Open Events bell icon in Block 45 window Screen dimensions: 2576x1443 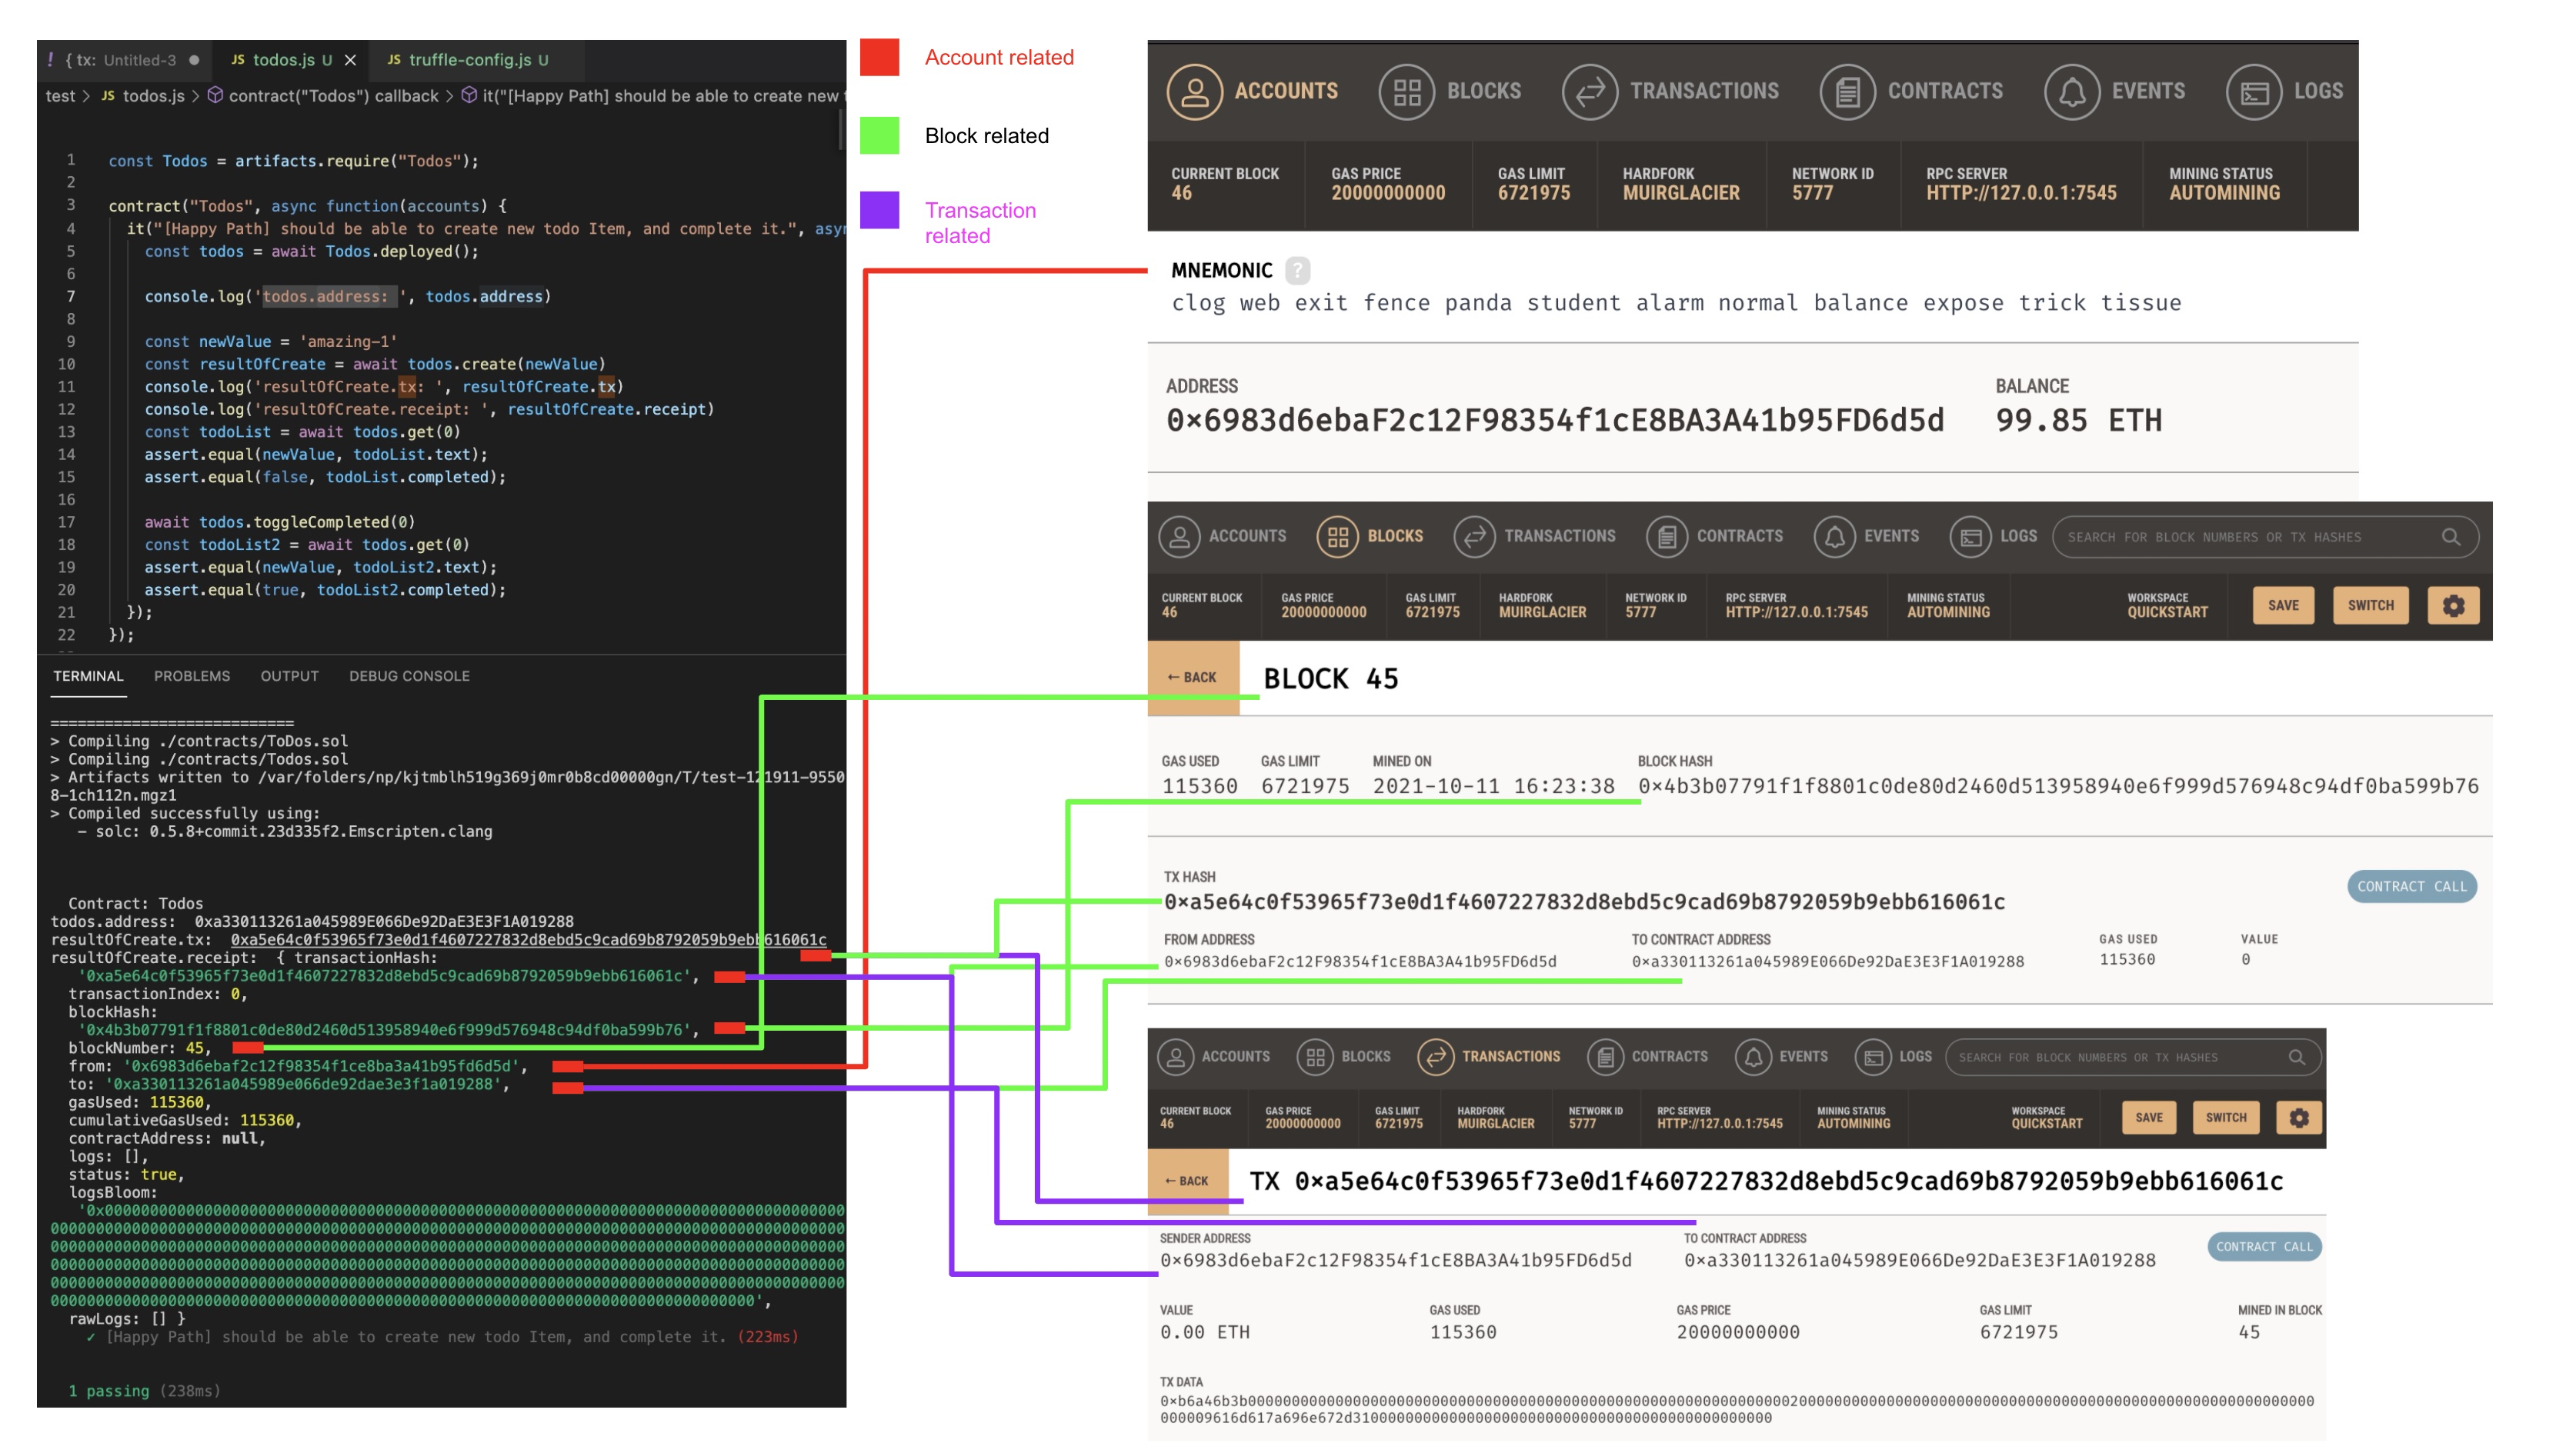1834,536
